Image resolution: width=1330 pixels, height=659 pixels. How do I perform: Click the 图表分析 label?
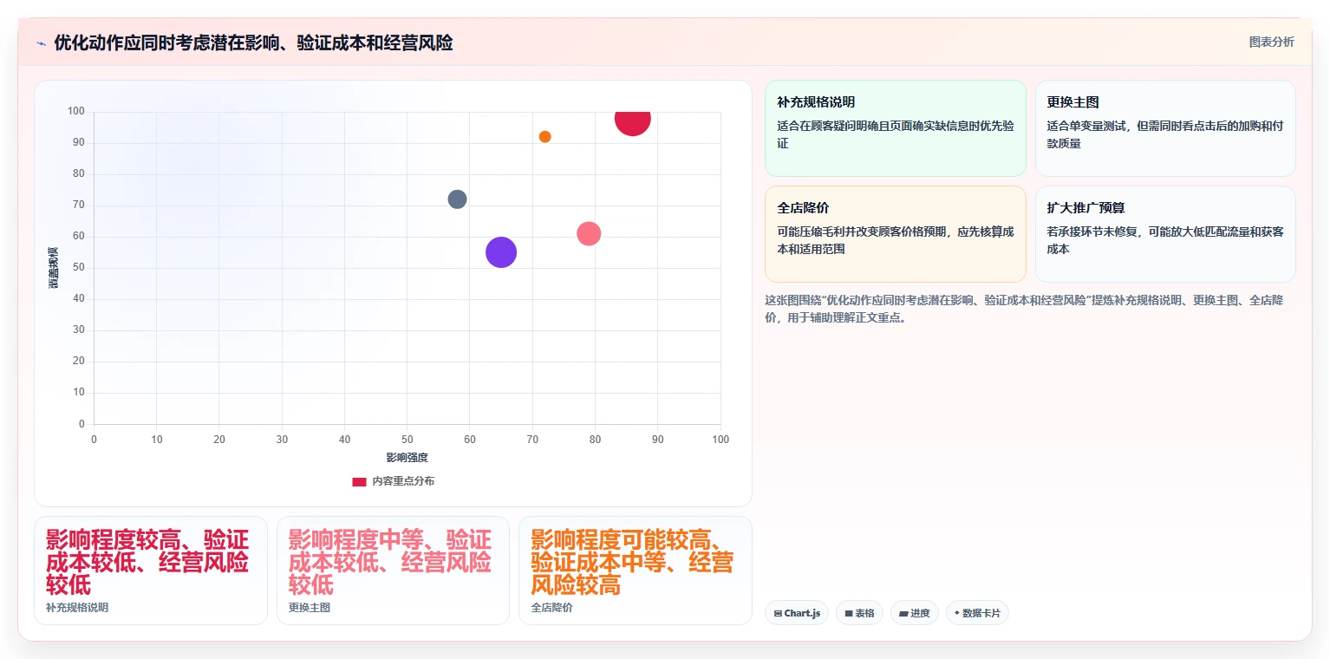coord(1271,42)
